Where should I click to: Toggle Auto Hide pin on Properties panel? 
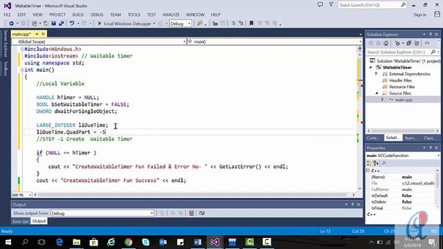pos(431,147)
